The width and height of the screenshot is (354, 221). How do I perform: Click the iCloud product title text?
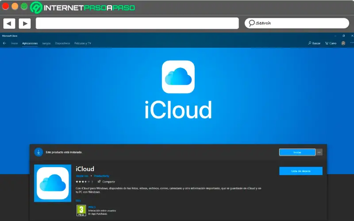(x=85, y=169)
